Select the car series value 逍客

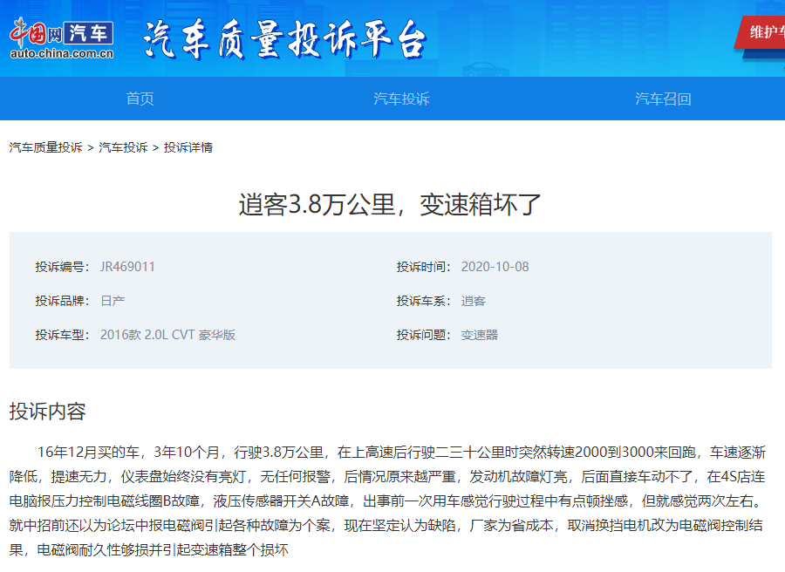point(474,301)
